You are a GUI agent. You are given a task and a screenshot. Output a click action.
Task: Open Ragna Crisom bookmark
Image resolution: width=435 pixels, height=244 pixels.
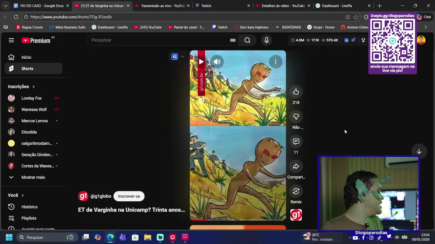pyautogui.click(x=29, y=27)
